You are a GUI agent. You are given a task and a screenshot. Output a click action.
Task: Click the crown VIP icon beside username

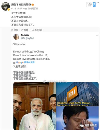(33, 5)
